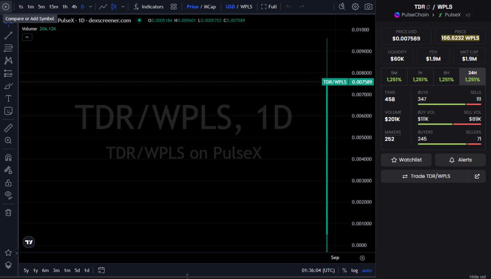Image resolution: width=491 pixels, height=279 pixels.
Task: Toggle stay in drawing mode
Action: tap(8, 170)
